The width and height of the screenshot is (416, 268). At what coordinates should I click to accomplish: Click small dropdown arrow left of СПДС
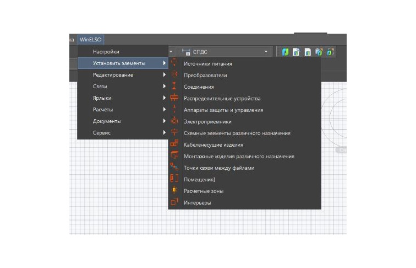[171, 52]
